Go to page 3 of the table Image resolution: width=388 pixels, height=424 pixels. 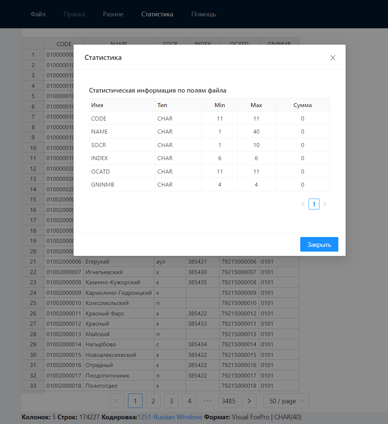tap(171, 401)
